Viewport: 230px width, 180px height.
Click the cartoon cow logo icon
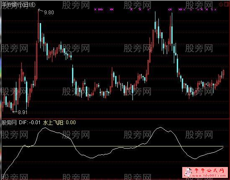(x=188, y=172)
